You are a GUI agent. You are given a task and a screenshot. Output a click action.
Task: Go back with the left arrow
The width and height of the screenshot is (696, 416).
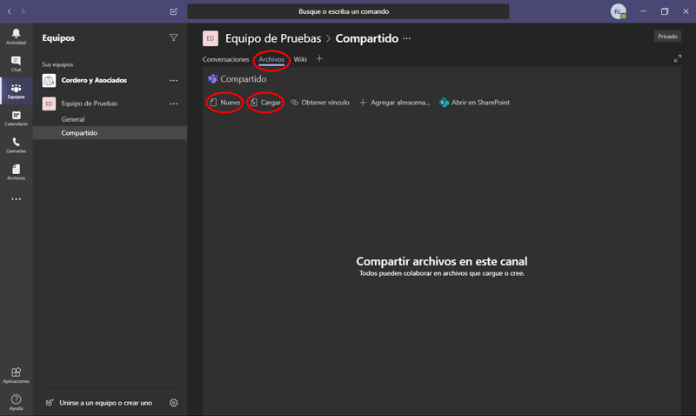[x=10, y=11]
